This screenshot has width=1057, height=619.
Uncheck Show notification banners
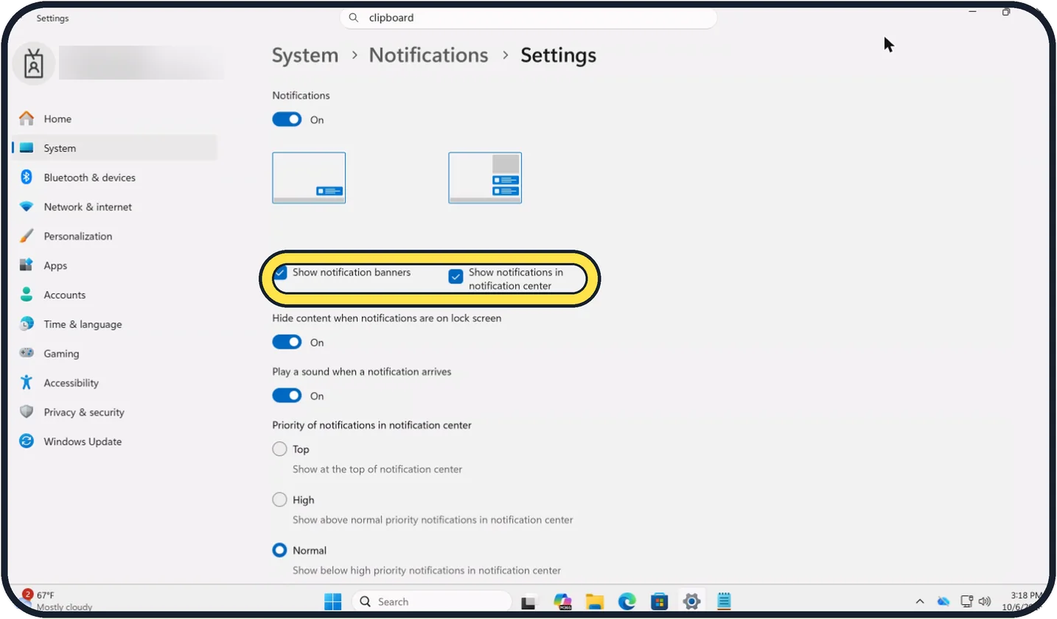[280, 273]
